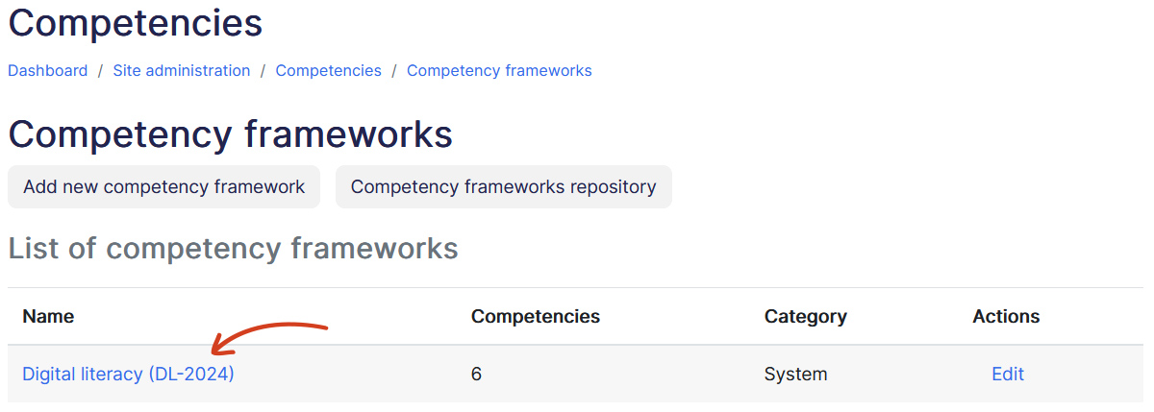Click the Name column header
This screenshot has height=412, width=1154.
(x=48, y=316)
